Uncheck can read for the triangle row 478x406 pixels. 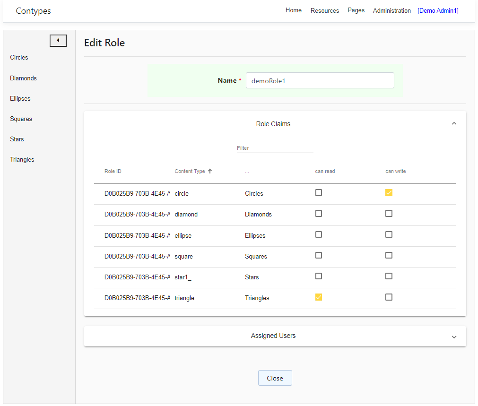point(319,297)
